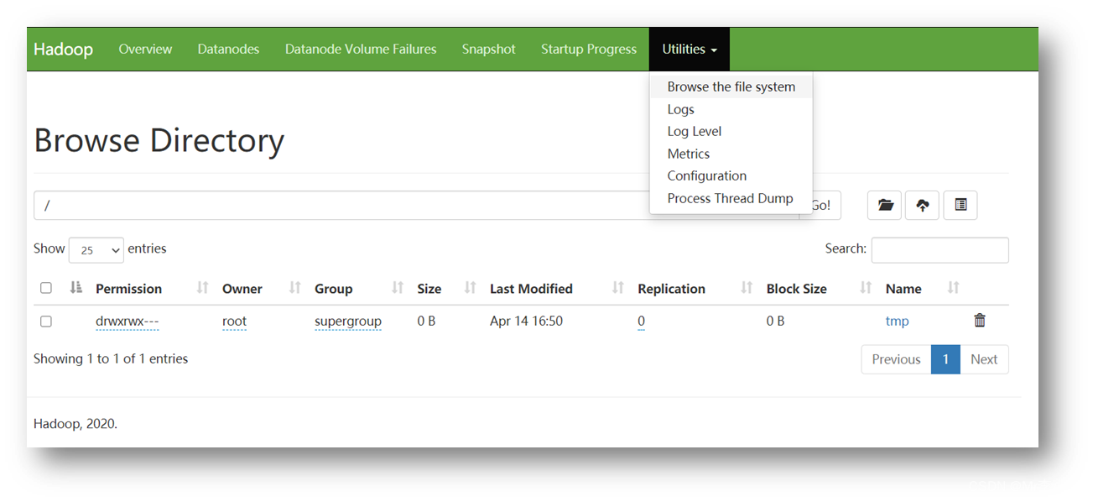This screenshot has height=502, width=1093.
Task: Check the tmp row checkbox
Action: coord(46,322)
